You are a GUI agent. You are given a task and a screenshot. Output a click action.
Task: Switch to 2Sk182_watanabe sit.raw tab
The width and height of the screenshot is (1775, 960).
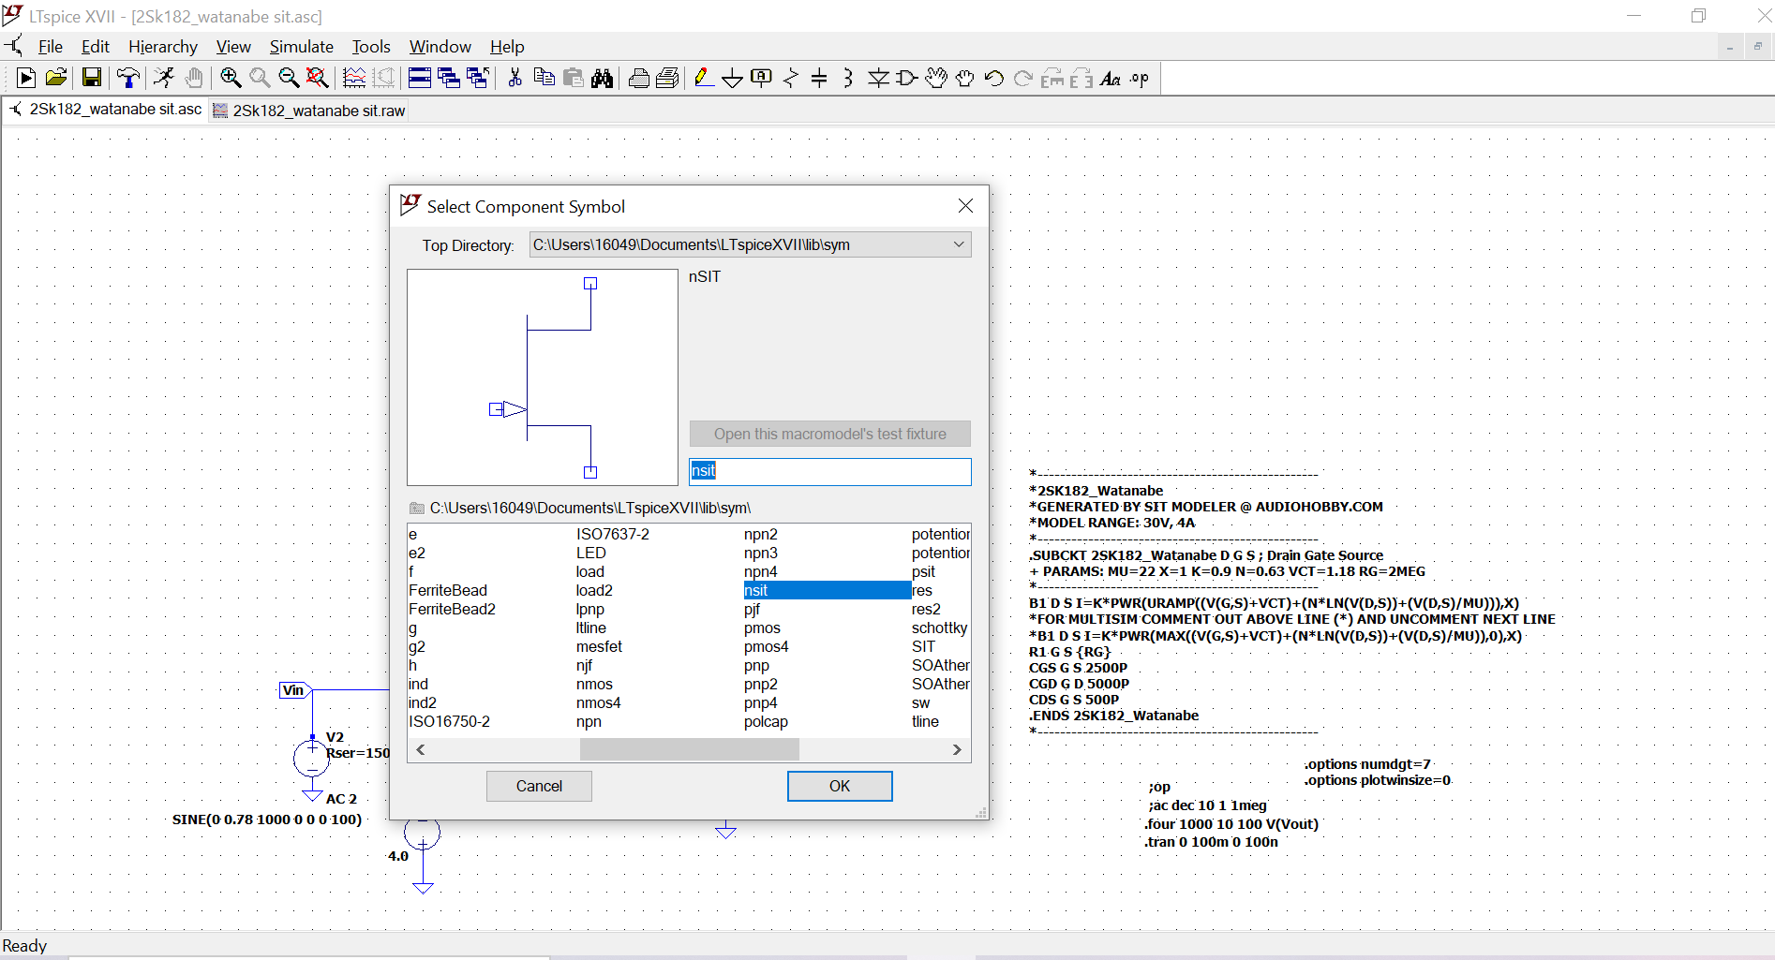coord(309,111)
